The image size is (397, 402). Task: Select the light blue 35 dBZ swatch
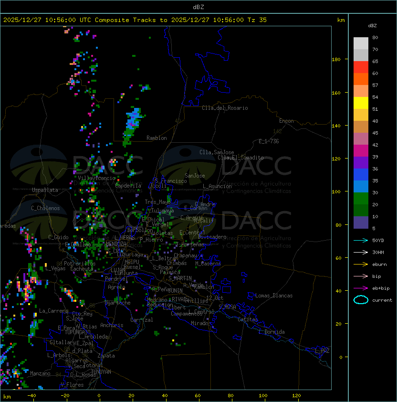coord(361,186)
